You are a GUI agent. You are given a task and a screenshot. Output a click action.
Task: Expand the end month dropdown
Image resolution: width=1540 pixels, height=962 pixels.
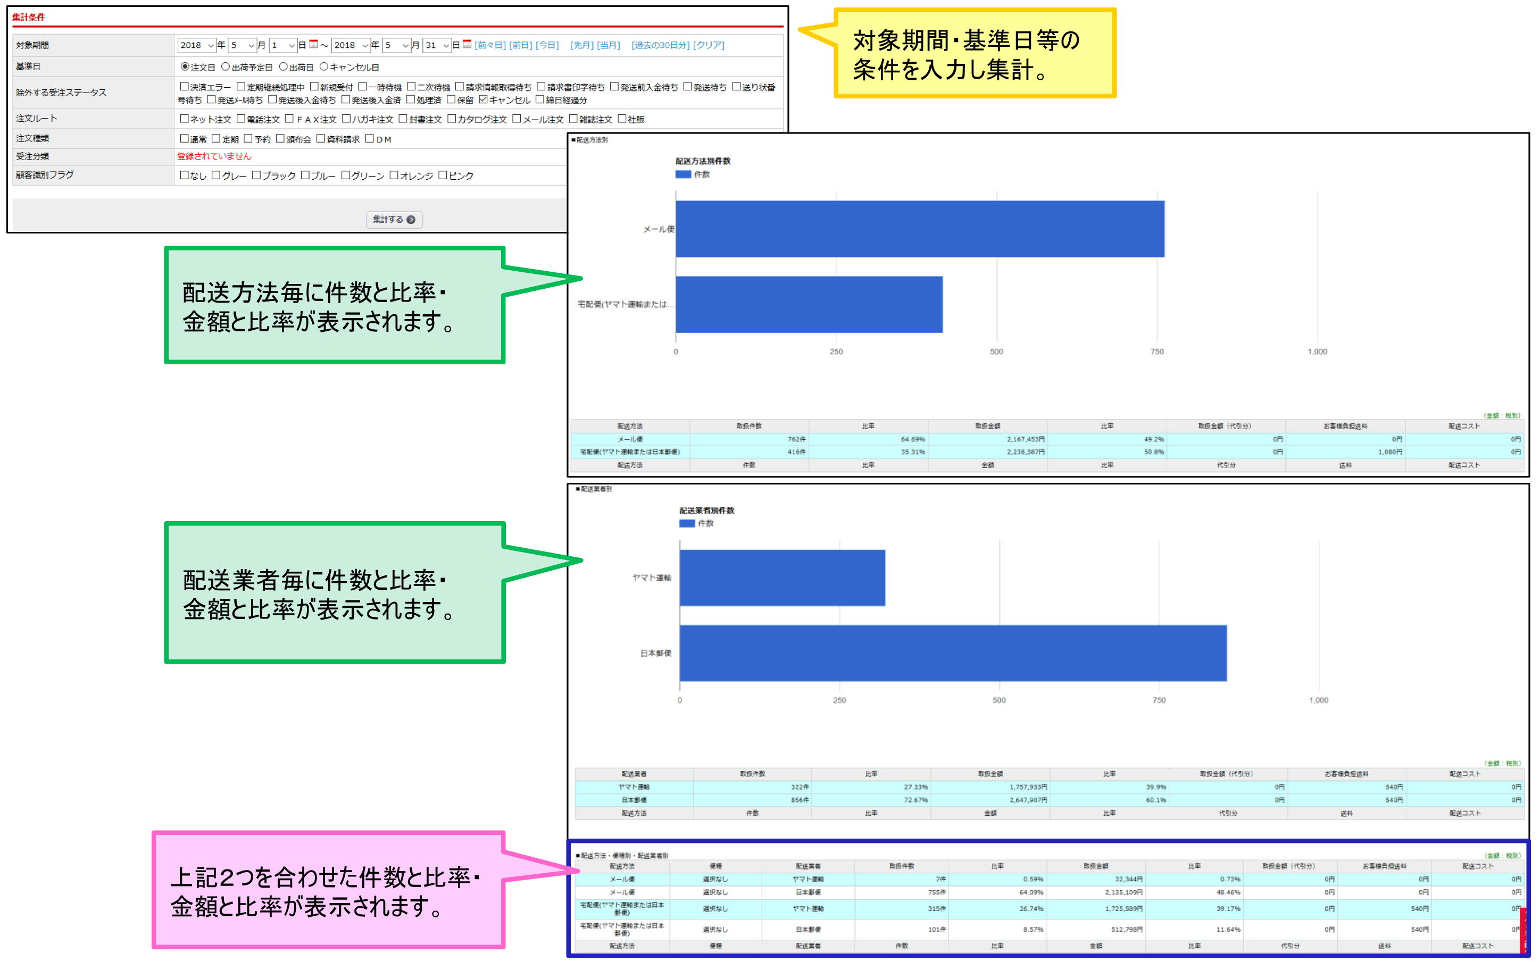click(396, 45)
